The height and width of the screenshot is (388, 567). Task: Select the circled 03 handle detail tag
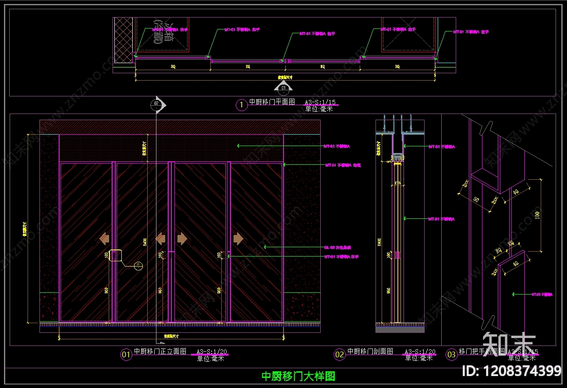click(x=452, y=354)
